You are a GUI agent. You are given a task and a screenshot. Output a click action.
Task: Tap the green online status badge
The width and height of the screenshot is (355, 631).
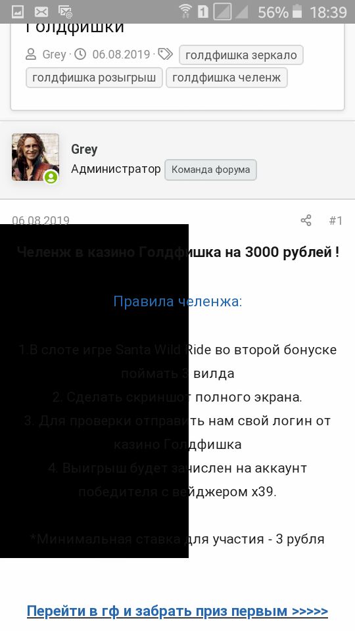point(51,177)
